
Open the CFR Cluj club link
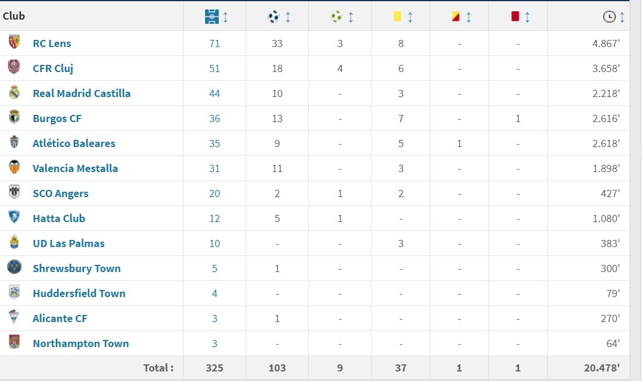(x=53, y=68)
